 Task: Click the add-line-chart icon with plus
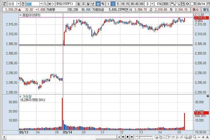point(178,4)
